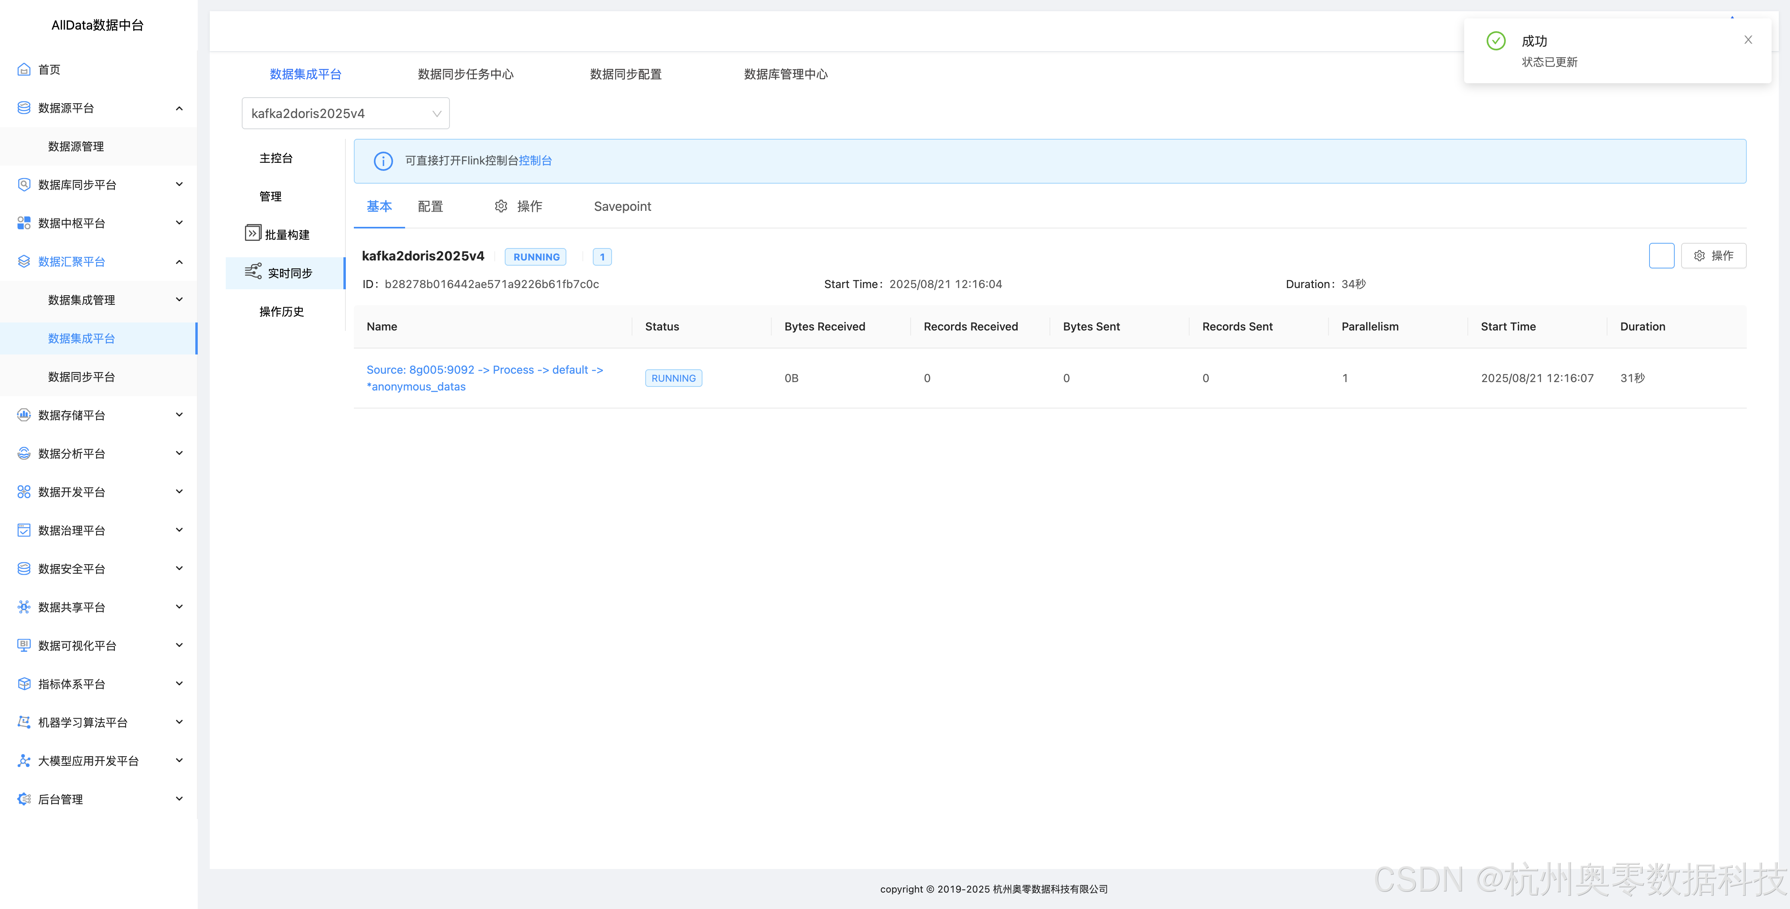Switch to 数据同步配置 top tab
Screen dimensions: 1790x909
coord(625,74)
